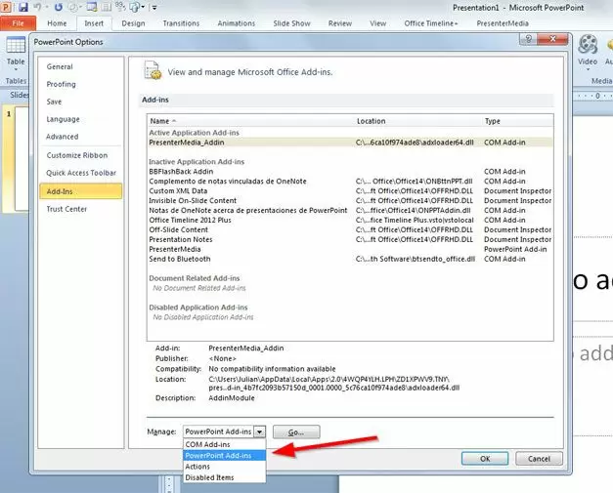Click the Location column header

(417, 121)
